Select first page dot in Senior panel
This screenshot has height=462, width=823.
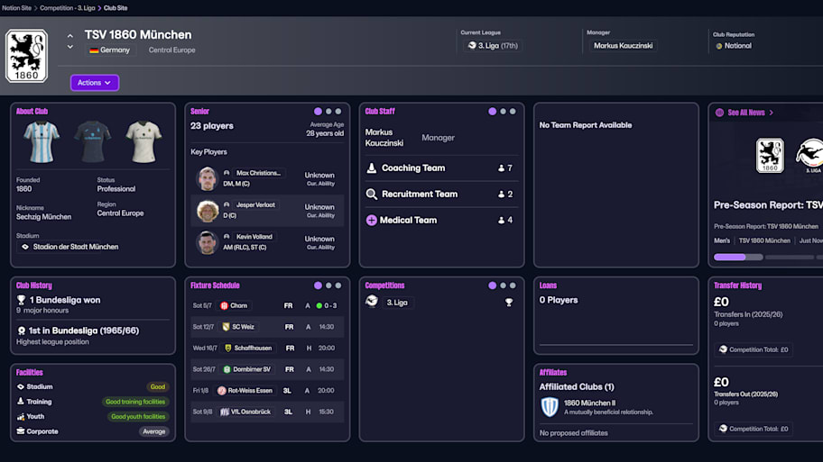318,112
